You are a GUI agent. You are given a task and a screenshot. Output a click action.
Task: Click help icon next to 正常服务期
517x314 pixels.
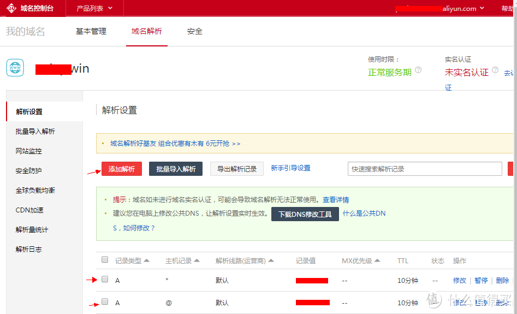[418, 70]
